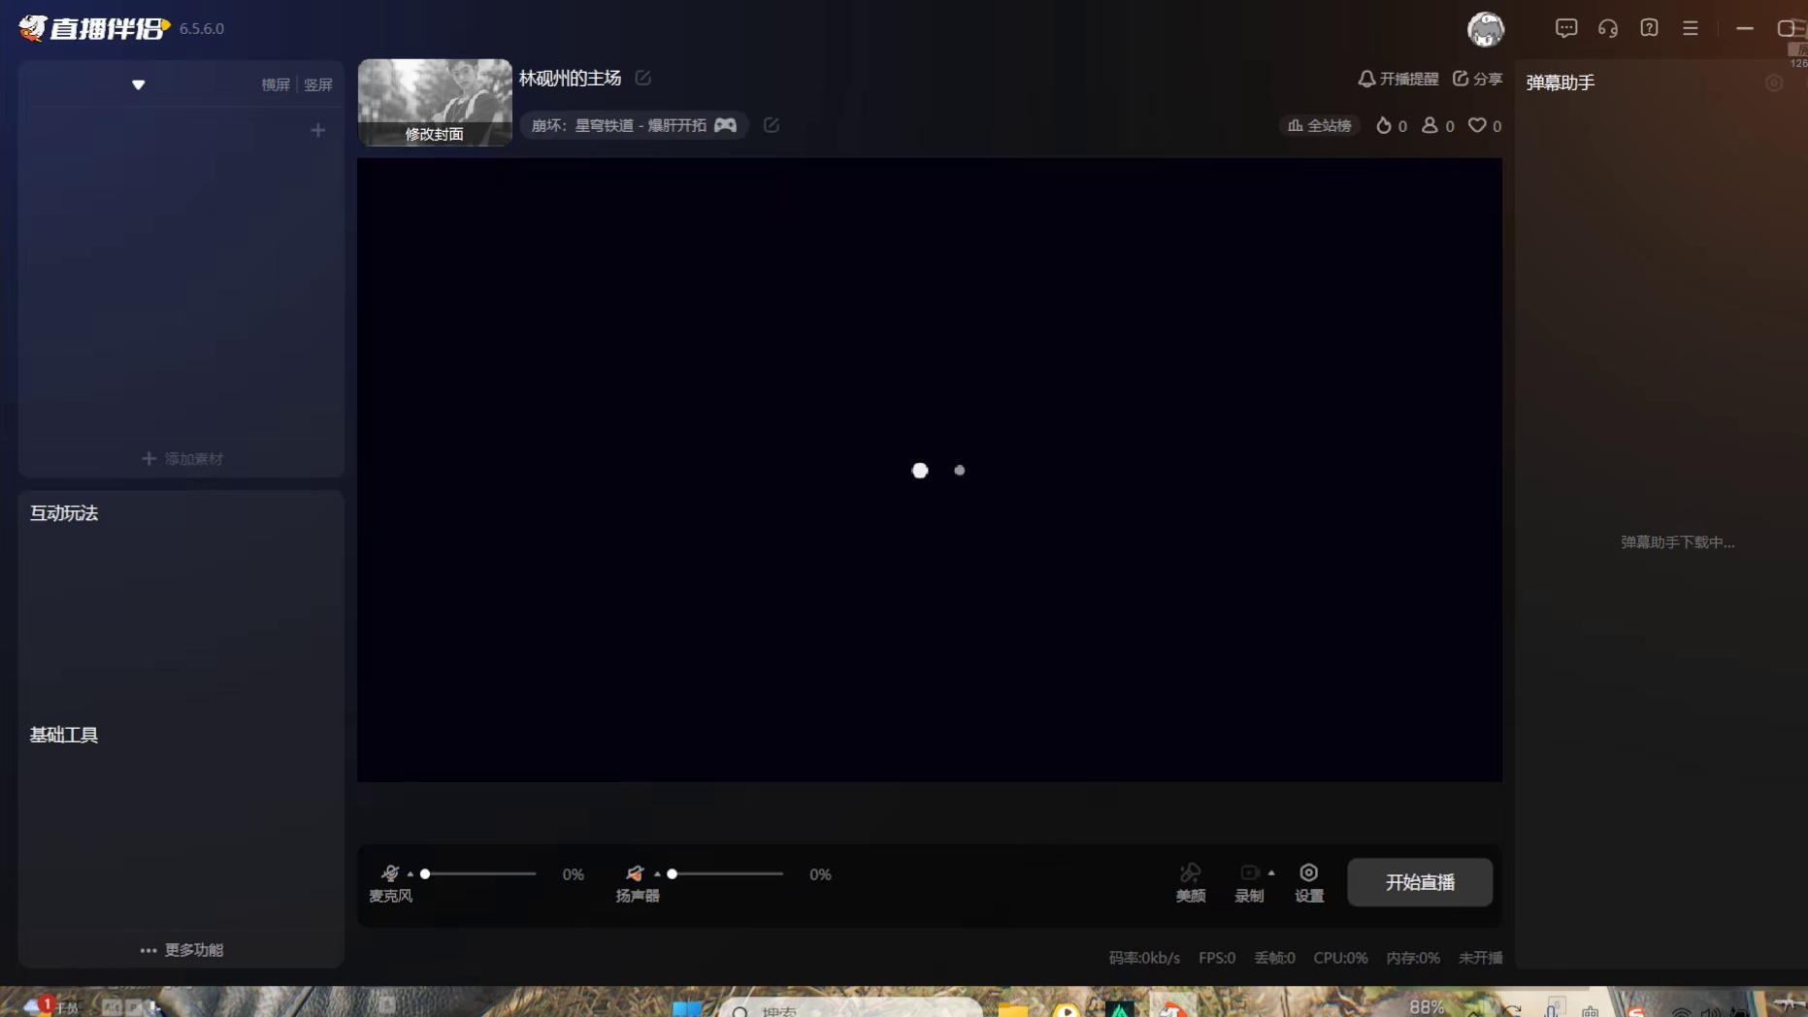Screen dimensions: 1808x1017
Task: Expand the microphone device arrow
Action: tap(411, 874)
